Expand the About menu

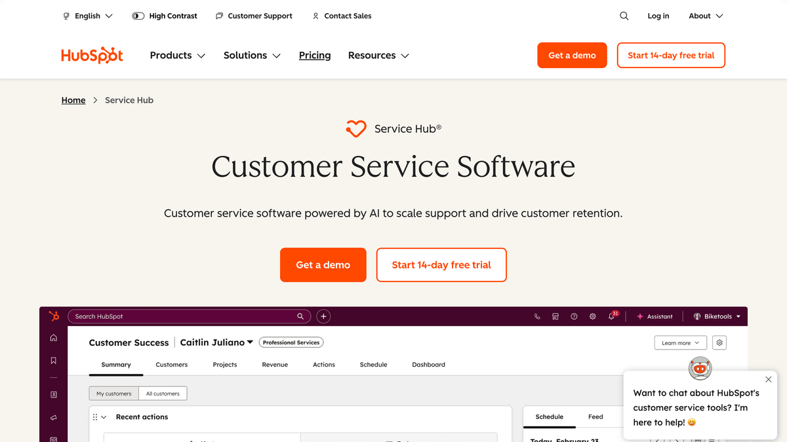(706, 16)
